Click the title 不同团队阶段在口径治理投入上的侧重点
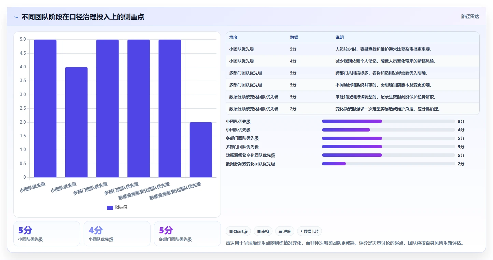The image size is (493, 260). (x=83, y=17)
